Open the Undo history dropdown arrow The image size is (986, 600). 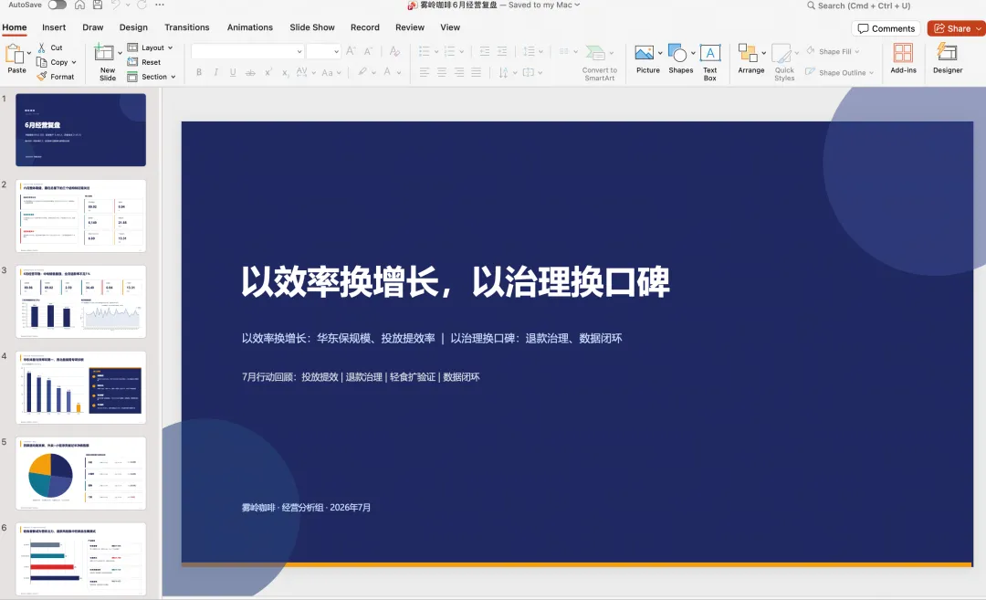(x=128, y=5)
